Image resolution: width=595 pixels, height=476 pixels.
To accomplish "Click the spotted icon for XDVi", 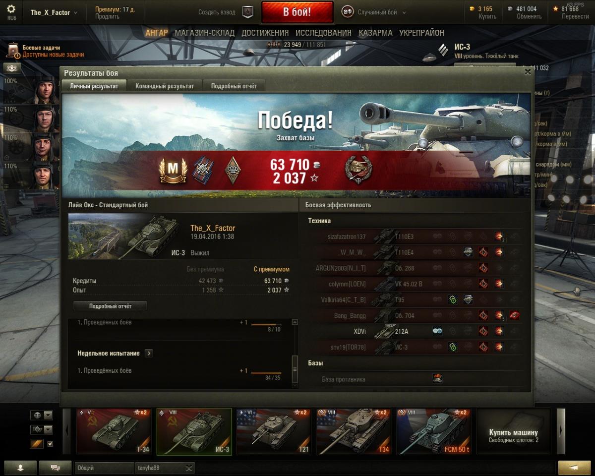I will coord(437,331).
